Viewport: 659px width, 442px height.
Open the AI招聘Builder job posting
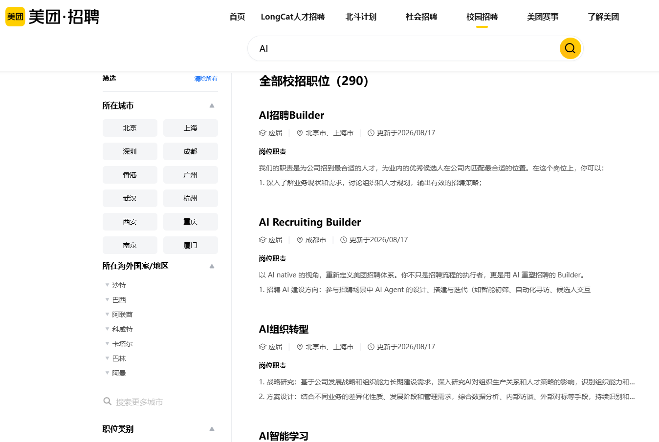pos(291,115)
